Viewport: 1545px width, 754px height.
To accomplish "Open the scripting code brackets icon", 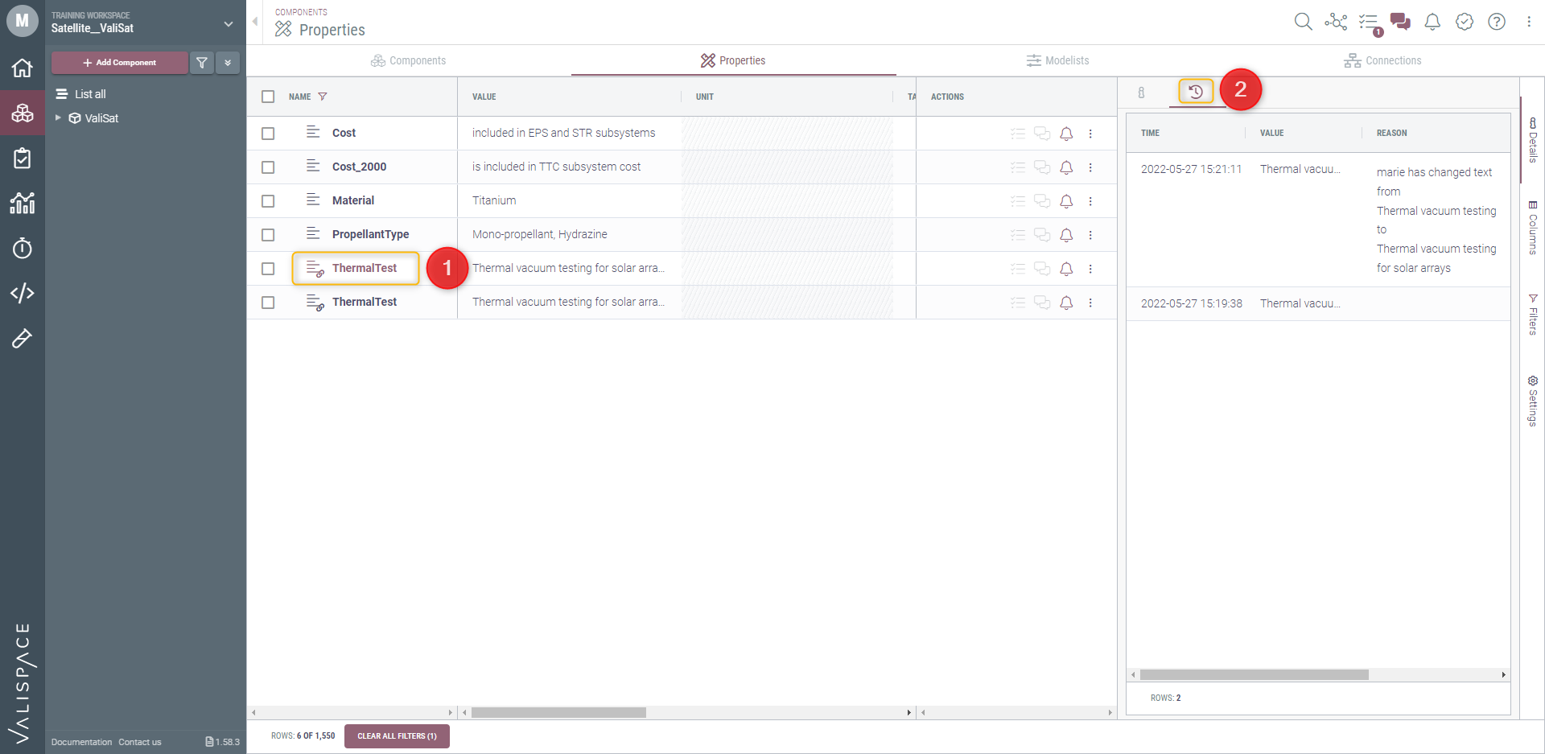I will (22, 293).
